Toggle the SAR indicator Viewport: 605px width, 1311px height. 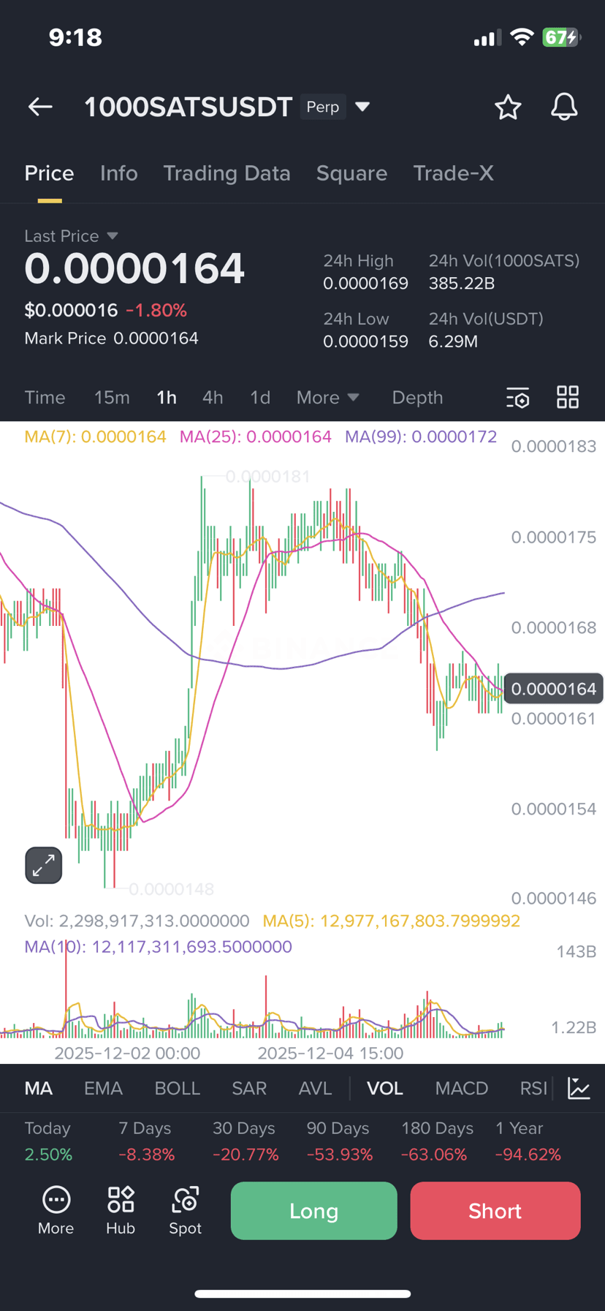[x=249, y=1088]
